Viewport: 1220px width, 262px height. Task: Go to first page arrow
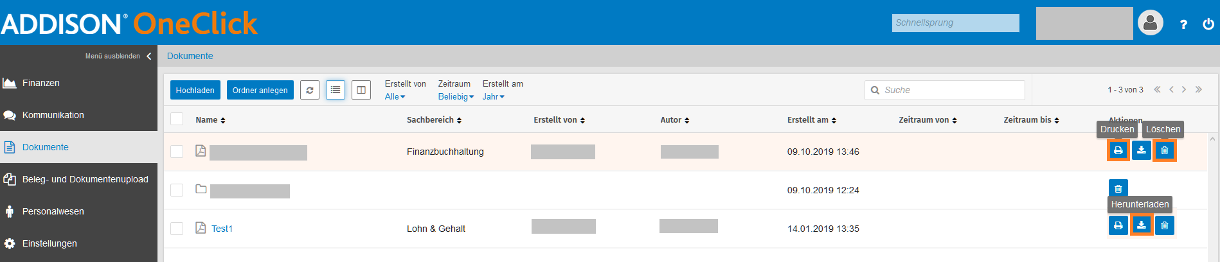coord(1157,89)
